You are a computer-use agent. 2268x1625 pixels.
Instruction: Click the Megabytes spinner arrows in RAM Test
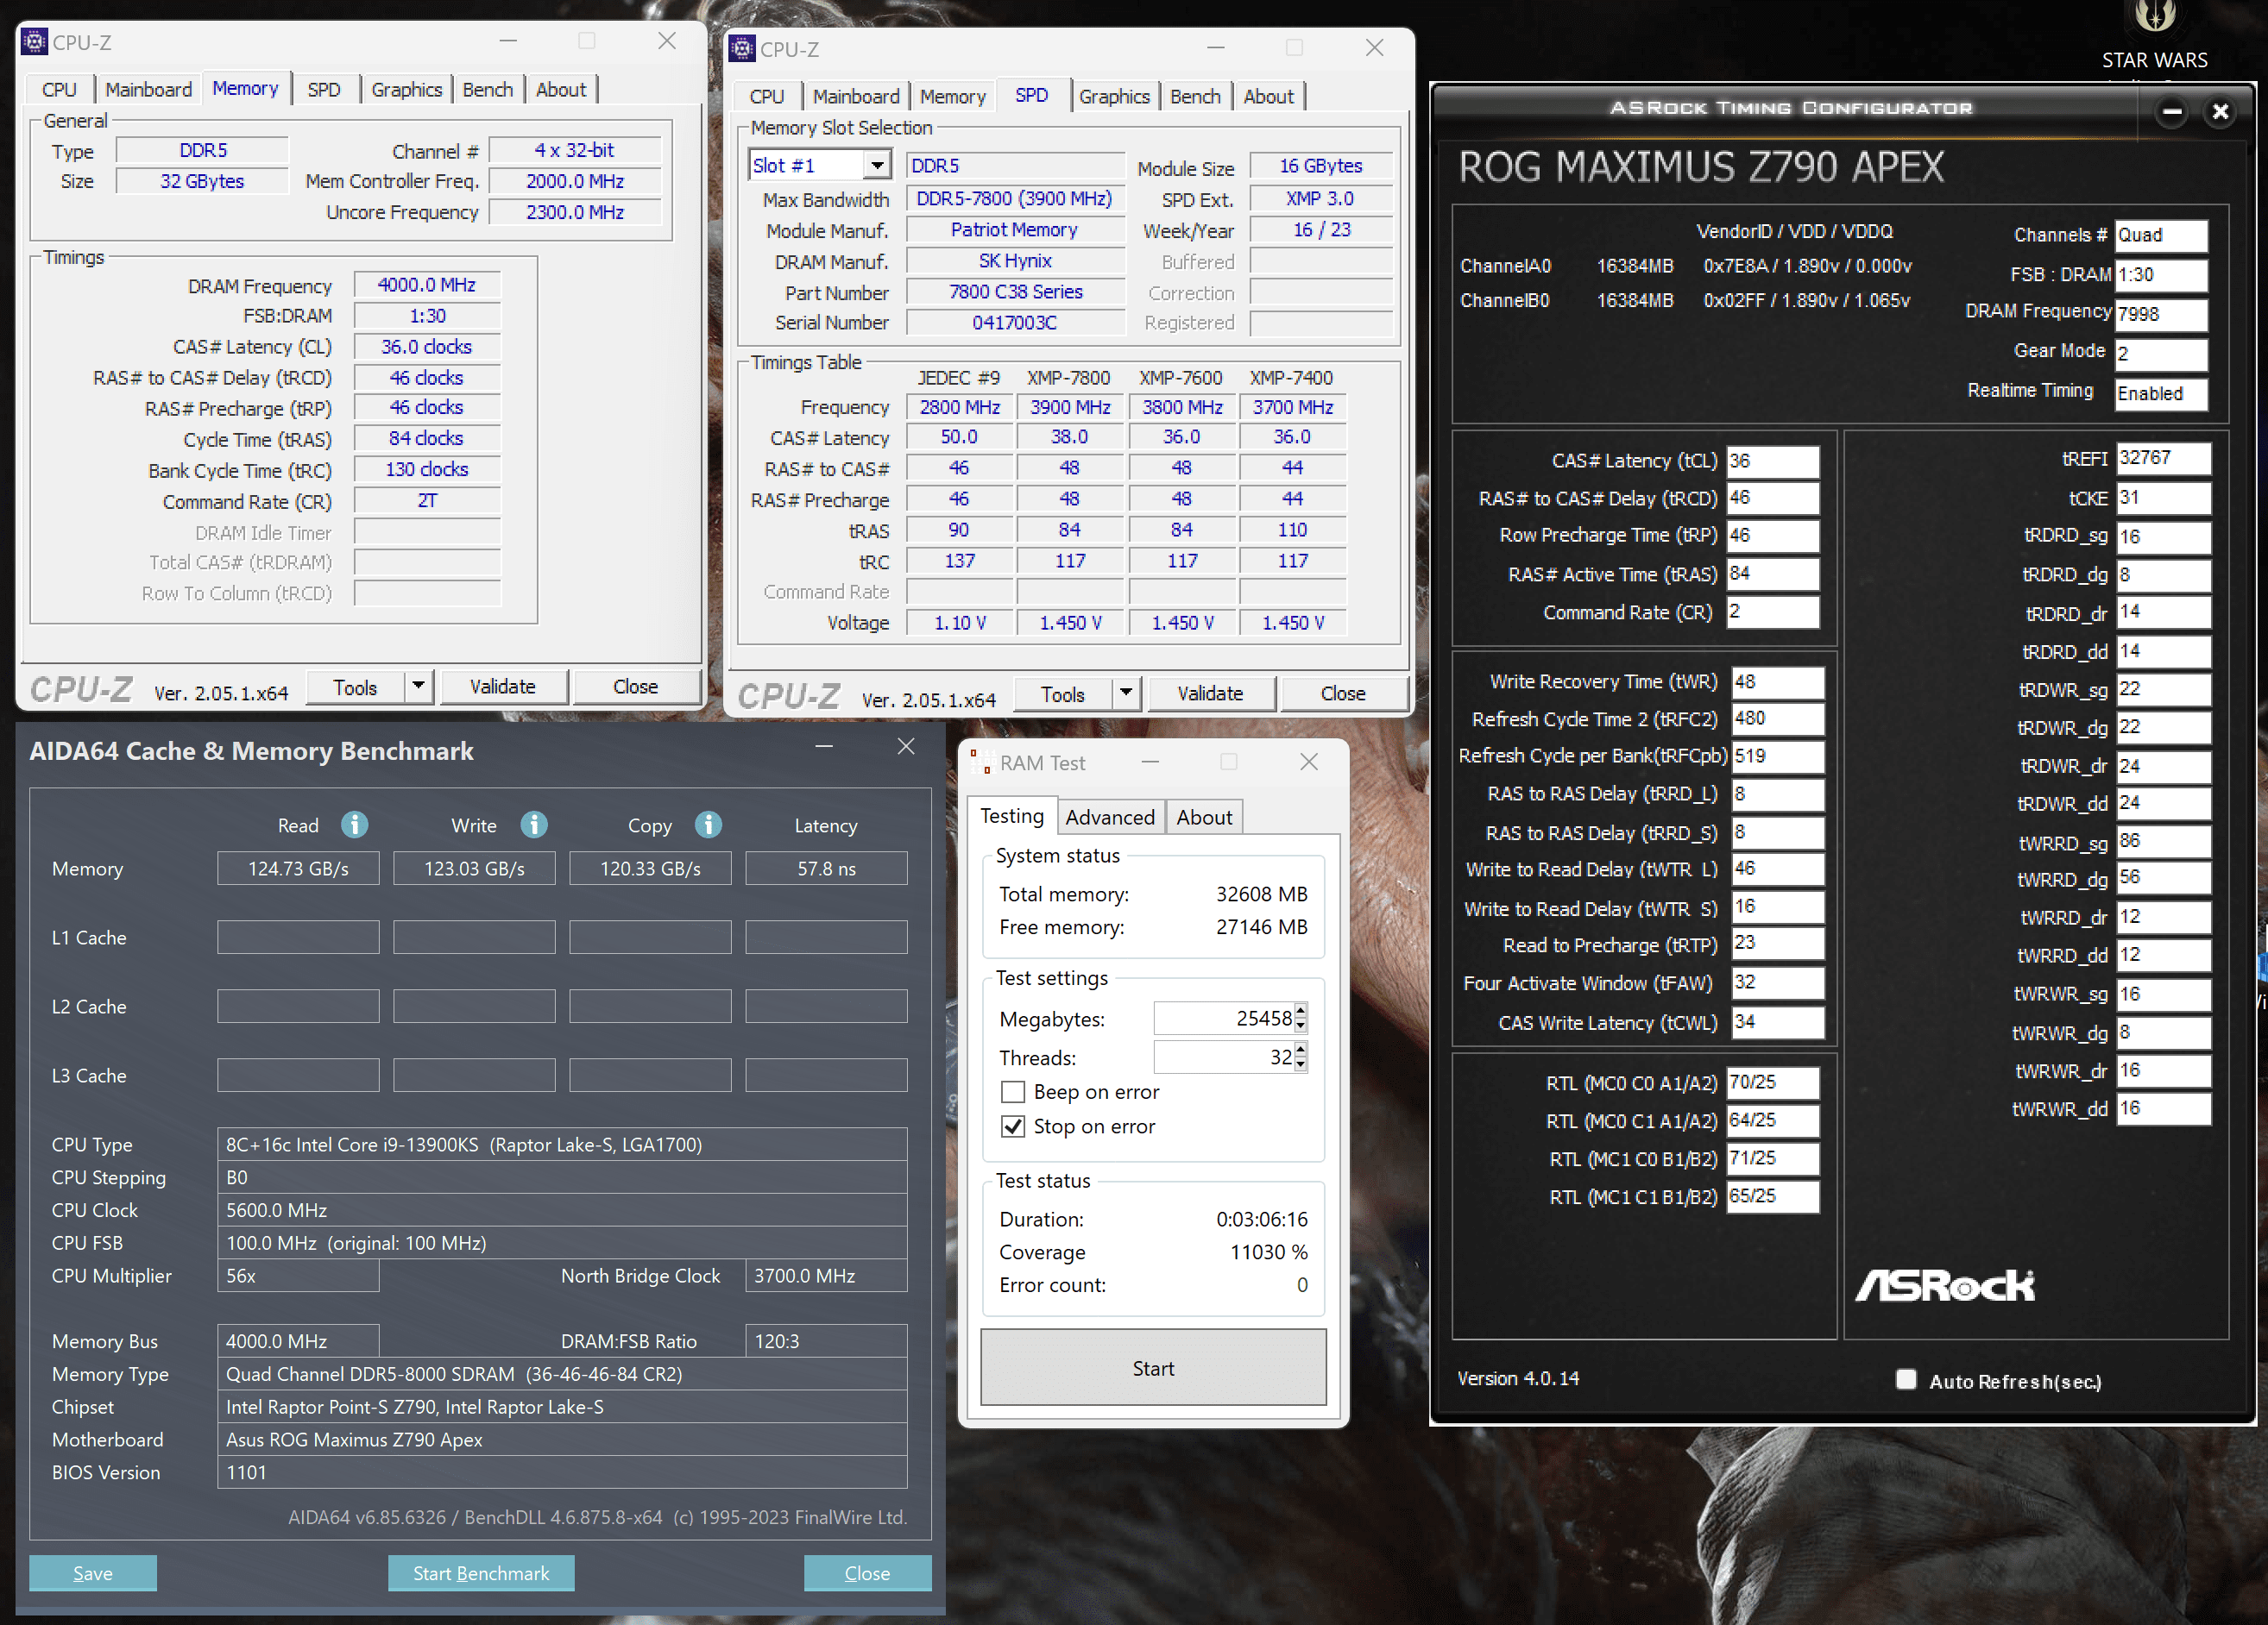coord(1300,1019)
